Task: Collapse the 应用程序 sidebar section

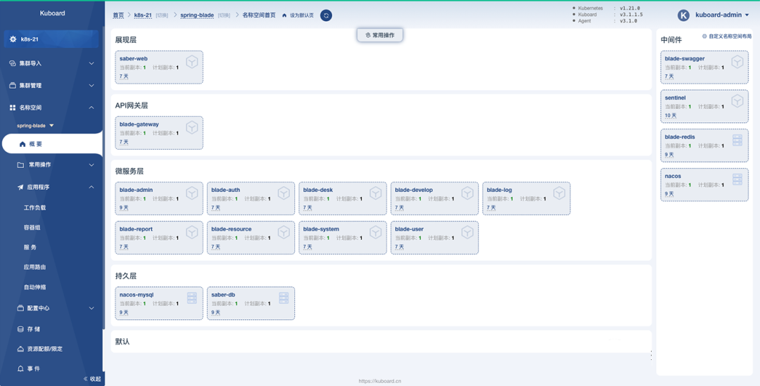Action: [x=91, y=187]
